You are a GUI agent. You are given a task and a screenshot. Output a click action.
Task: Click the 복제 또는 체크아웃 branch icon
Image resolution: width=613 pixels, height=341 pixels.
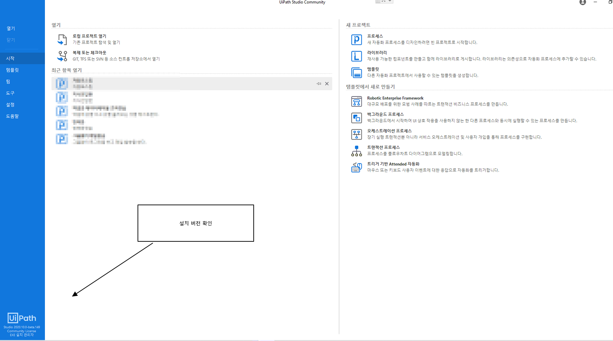(62, 56)
